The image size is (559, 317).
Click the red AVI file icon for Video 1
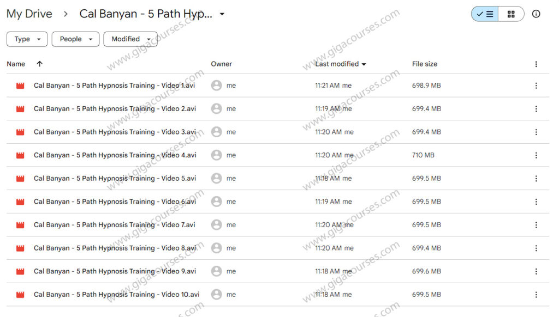click(20, 85)
